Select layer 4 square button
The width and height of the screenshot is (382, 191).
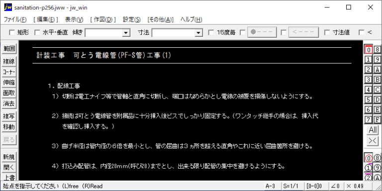[x=369, y=90]
